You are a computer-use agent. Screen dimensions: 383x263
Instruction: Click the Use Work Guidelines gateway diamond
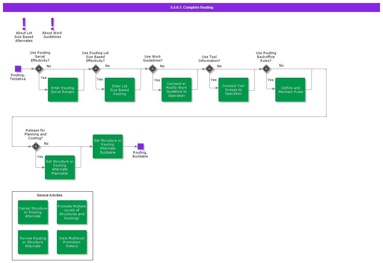tap(153, 69)
